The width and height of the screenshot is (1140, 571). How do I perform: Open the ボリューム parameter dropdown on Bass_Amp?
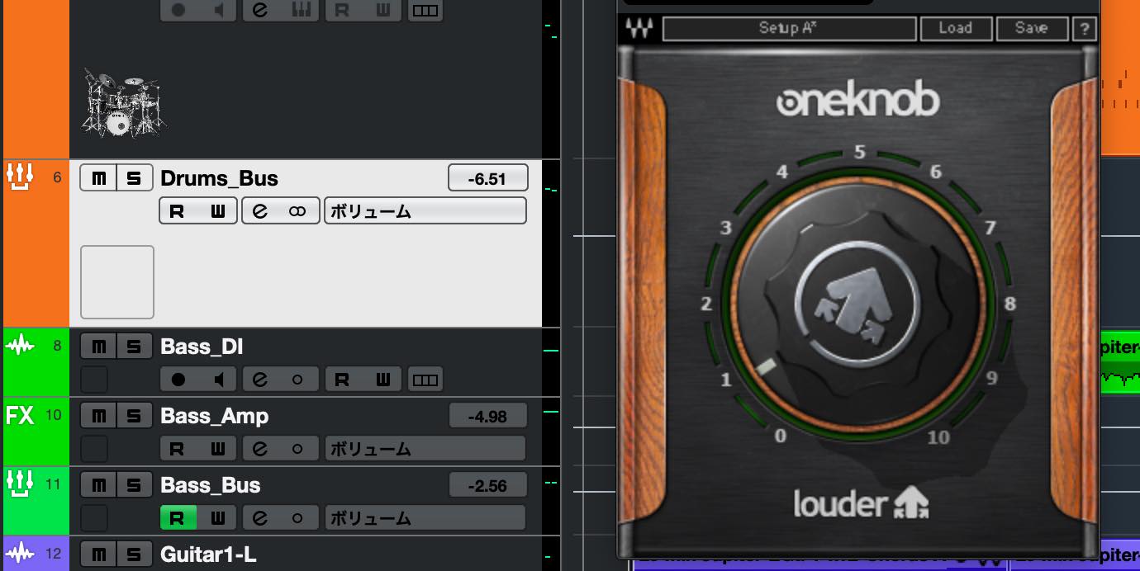click(425, 449)
